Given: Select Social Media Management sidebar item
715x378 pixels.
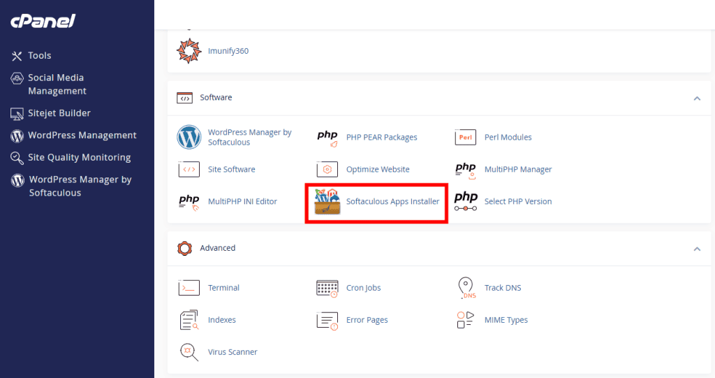Looking at the screenshot, I should 57,85.
